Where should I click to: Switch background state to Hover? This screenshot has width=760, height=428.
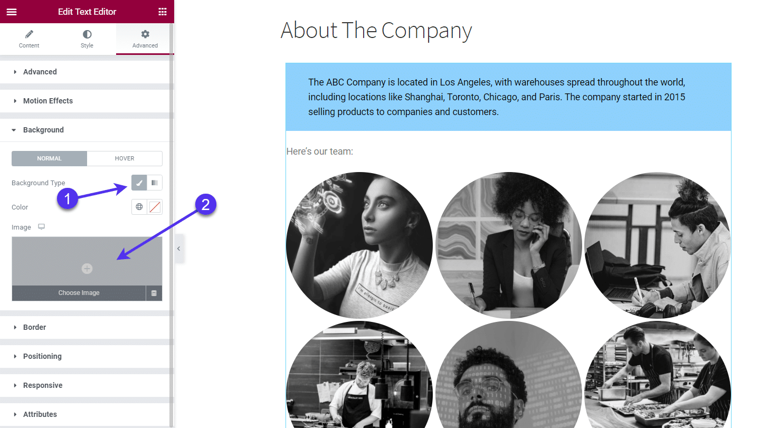125,158
